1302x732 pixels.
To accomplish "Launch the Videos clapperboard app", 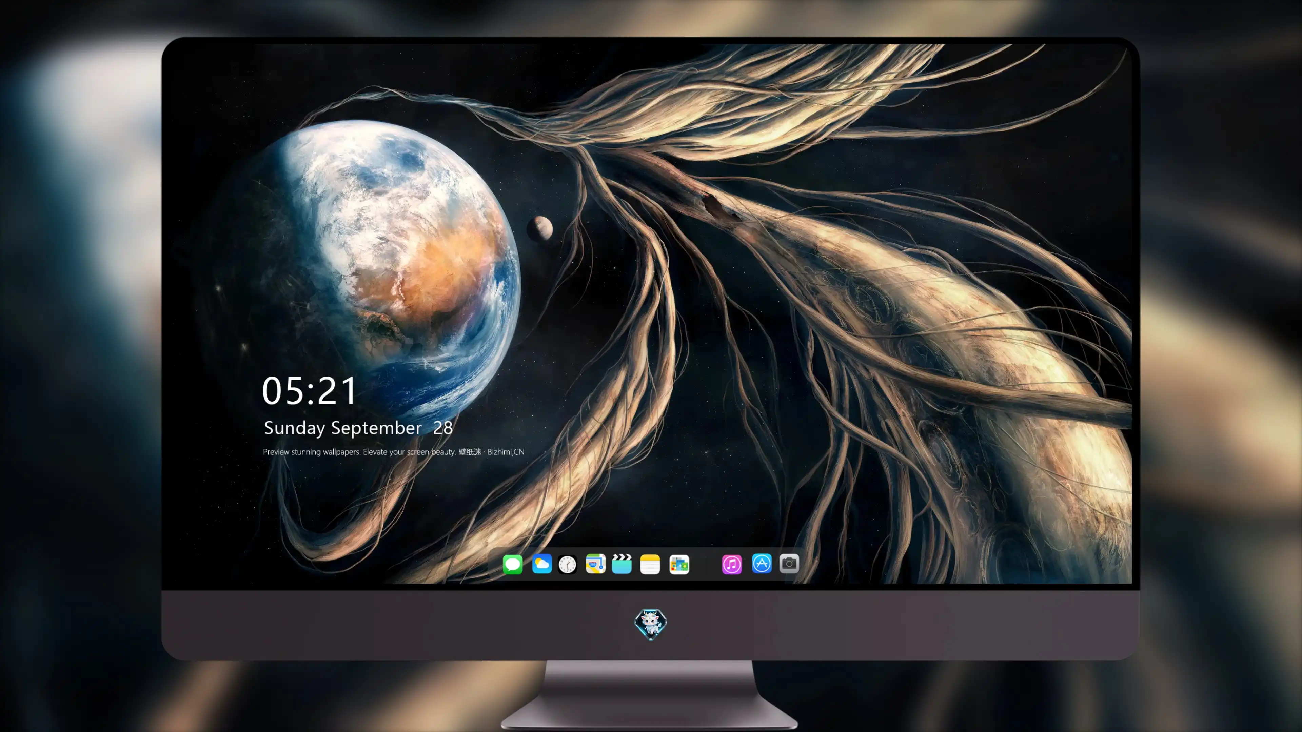I will [x=622, y=564].
